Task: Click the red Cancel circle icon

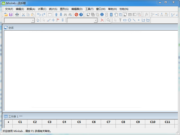Action: [x=76, y=14]
